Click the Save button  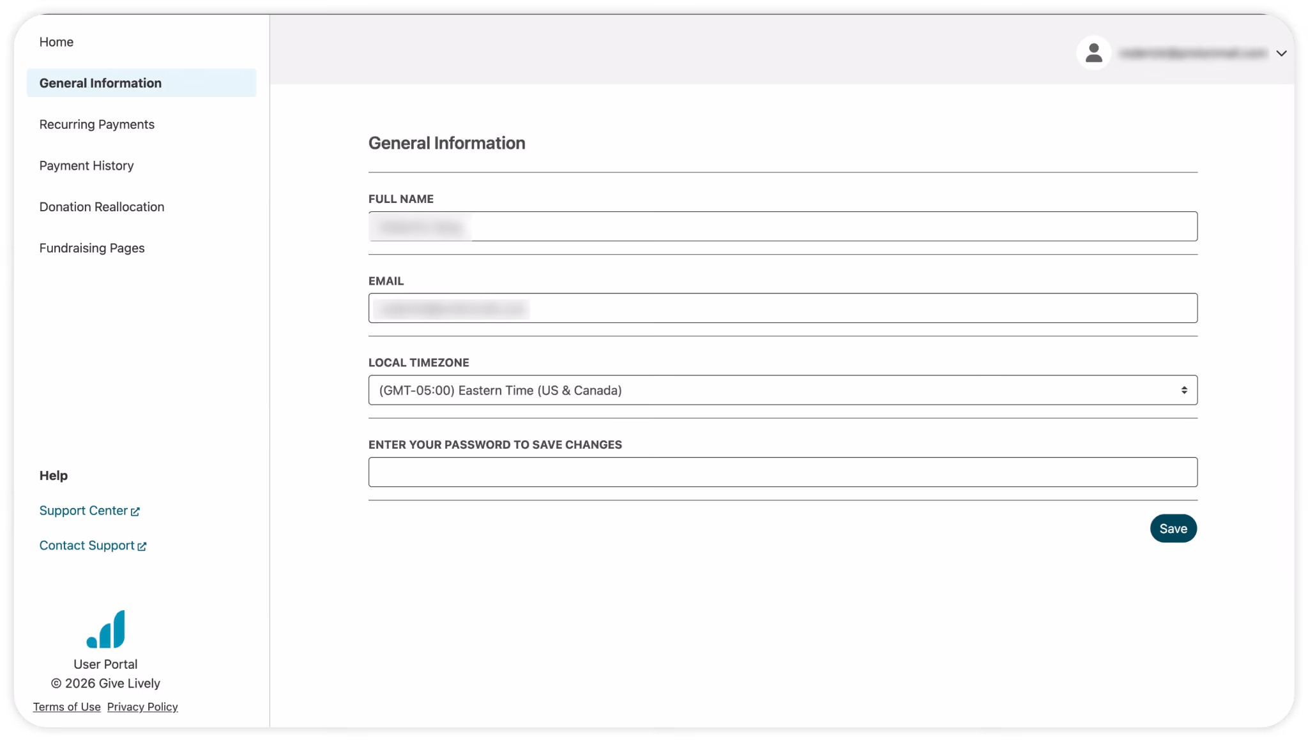coord(1173,528)
